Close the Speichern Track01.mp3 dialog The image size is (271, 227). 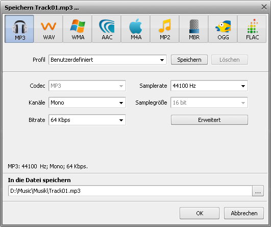pyautogui.click(x=264, y=7)
